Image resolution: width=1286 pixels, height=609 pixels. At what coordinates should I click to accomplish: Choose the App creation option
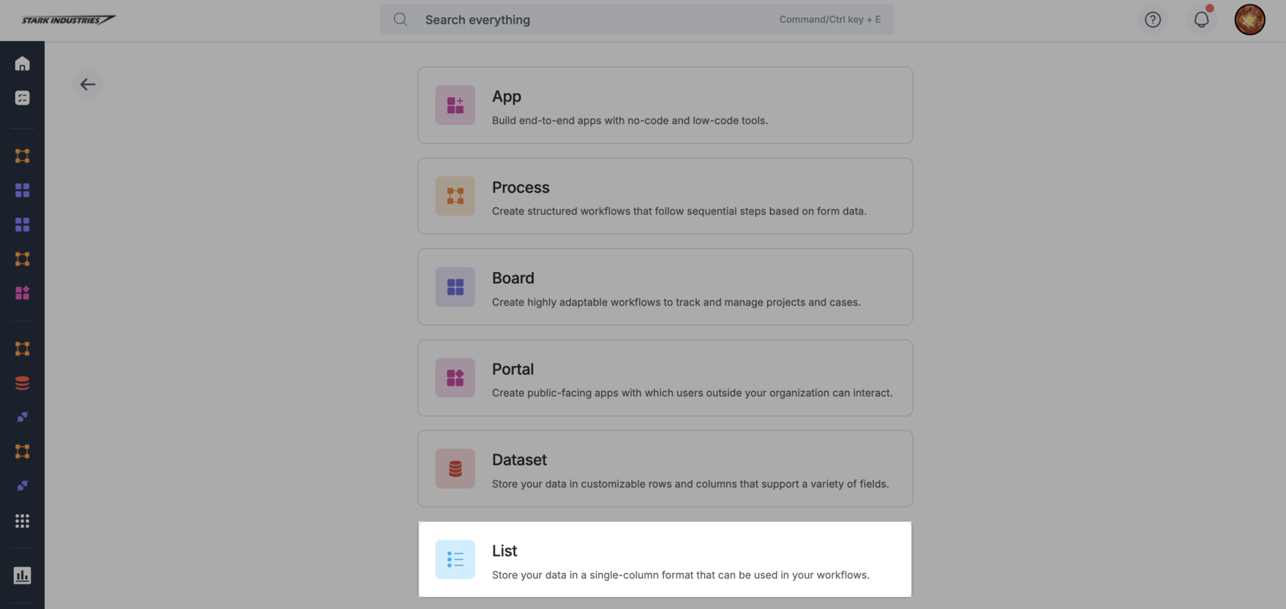[x=665, y=105]
